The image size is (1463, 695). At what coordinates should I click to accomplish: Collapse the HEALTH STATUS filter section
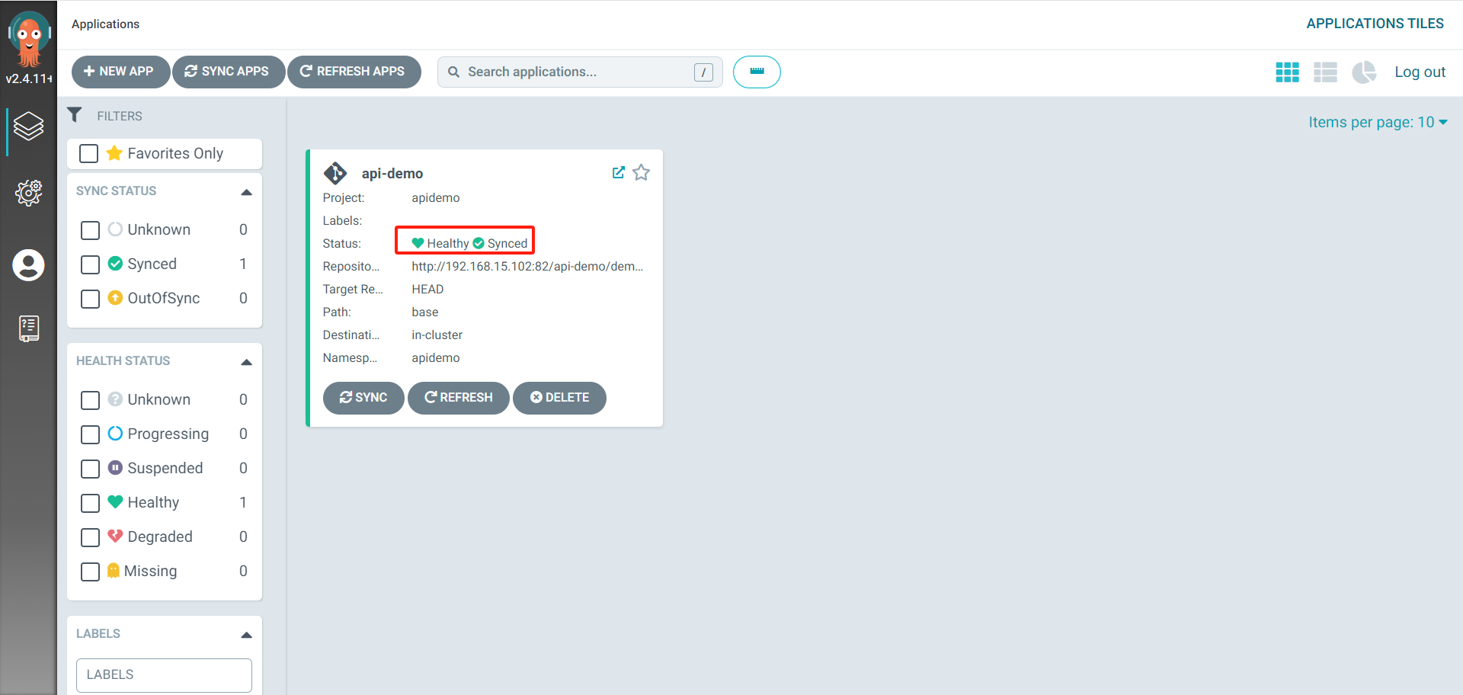[x=246, y=362]
